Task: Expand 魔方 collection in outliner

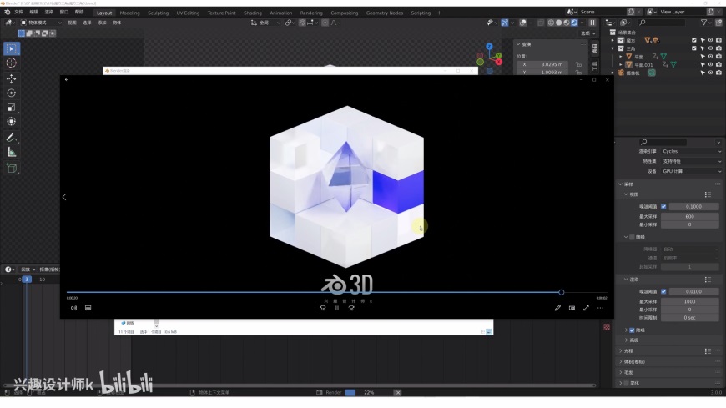Action: (613, 40)
